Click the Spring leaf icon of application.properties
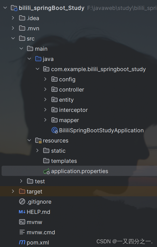This screenshot has width=157, height=247. (47, 171)
